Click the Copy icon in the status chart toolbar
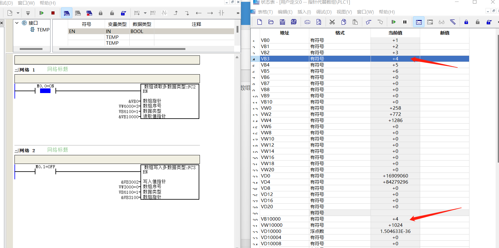499x248 pixels. click(x=343, y=22)
